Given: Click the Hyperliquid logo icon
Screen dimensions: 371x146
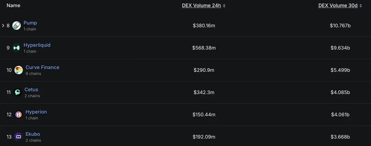Looking at the screenshot, I should point(17,48).
